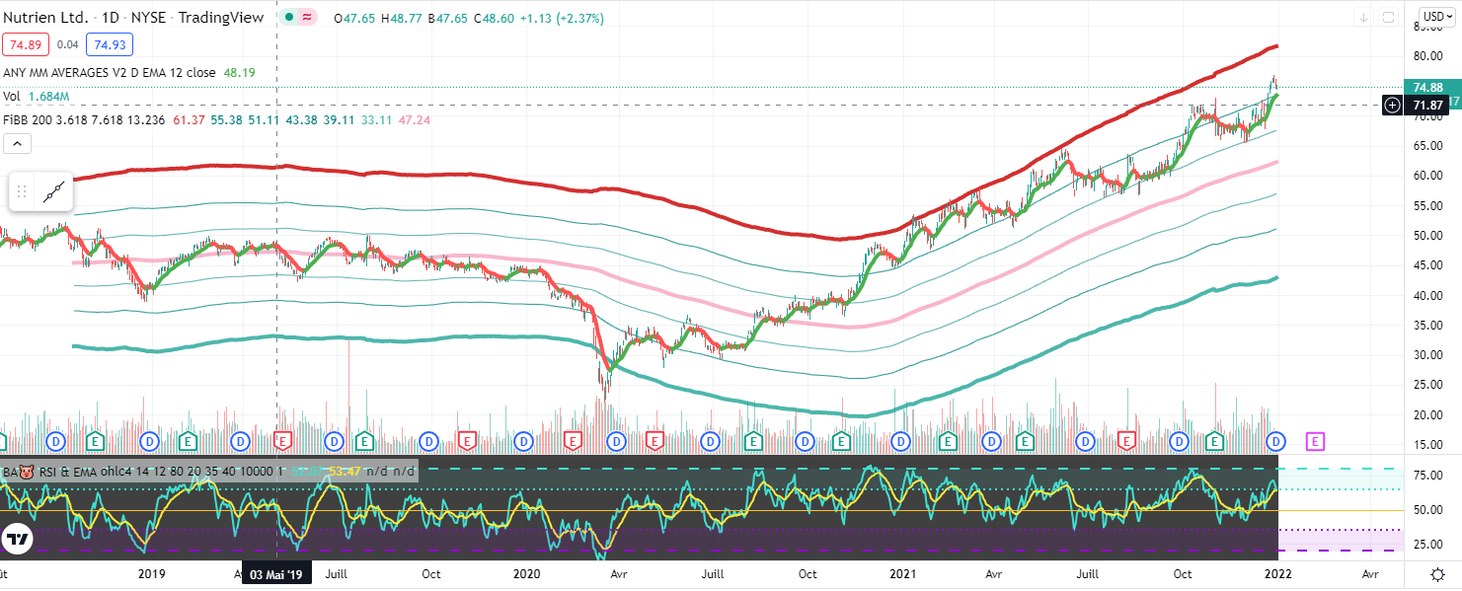Click the green EMA value 48.19
Screen dimensions: 1462x591
coord(240,72)
